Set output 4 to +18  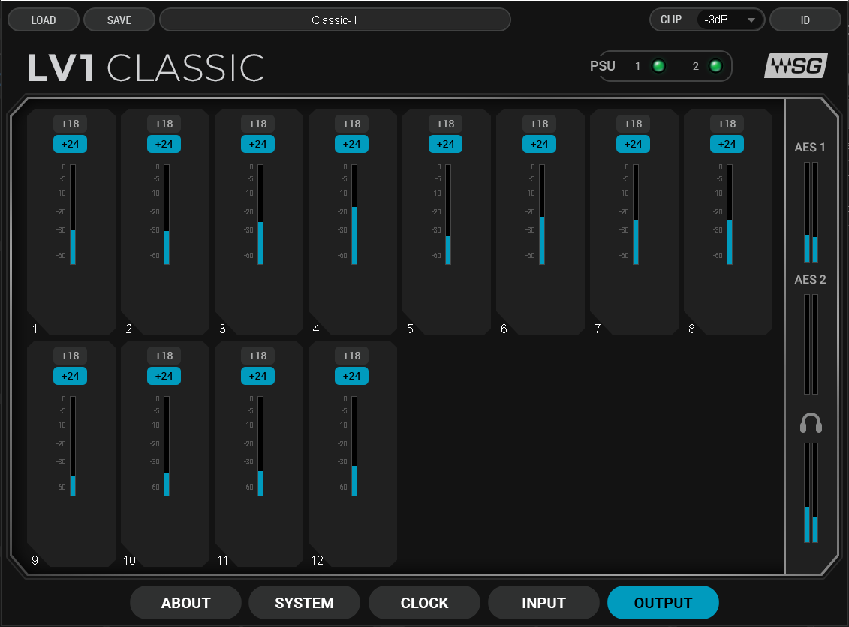point(352,124)
